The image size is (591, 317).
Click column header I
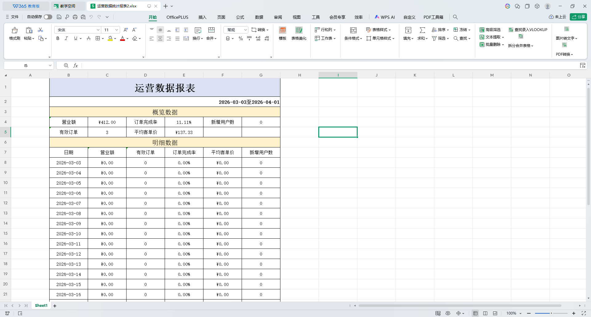point(338,75)
